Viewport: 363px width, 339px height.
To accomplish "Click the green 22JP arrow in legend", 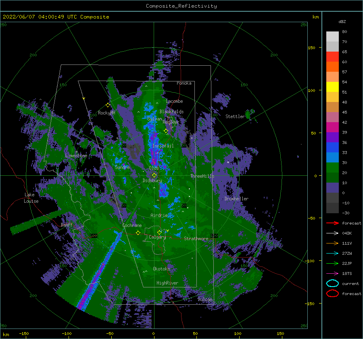I will click(x=332, y=263).
